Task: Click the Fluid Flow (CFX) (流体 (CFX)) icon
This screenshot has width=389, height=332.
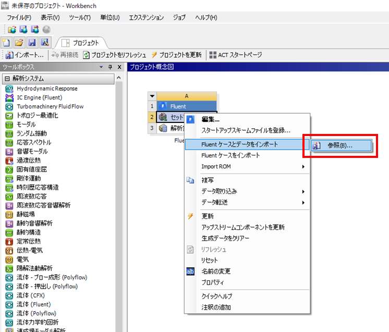Action: click(9, 296)
